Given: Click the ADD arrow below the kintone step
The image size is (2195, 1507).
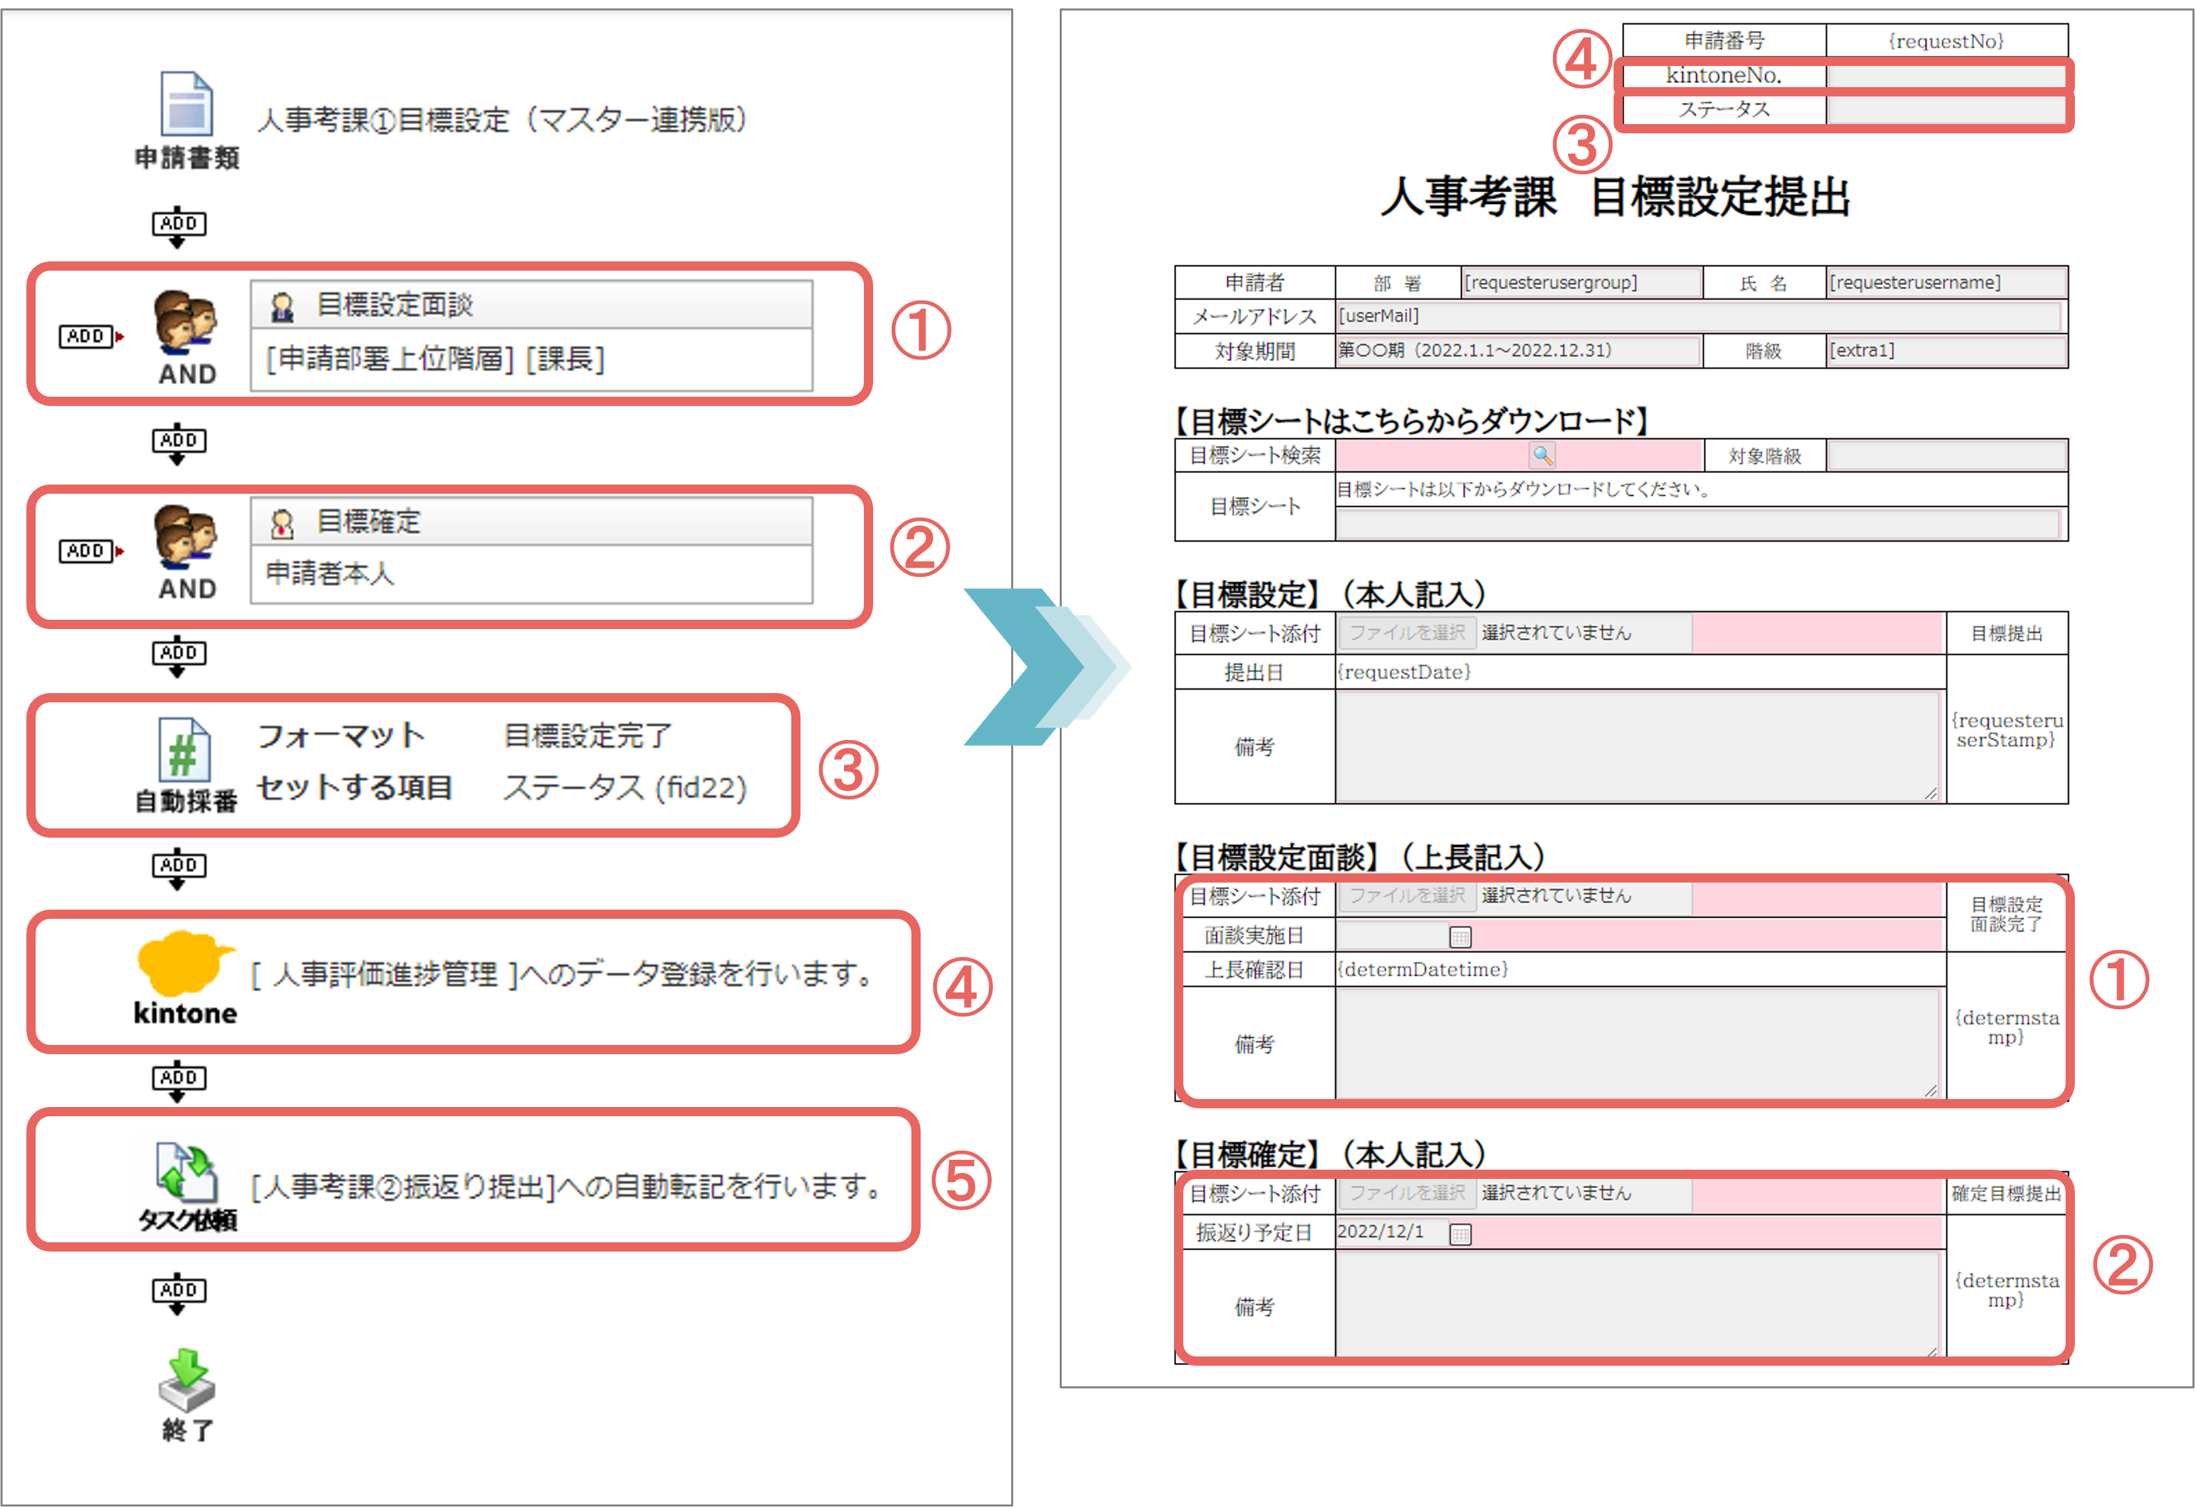Looking at the screenshot, I should [178, 1082].
